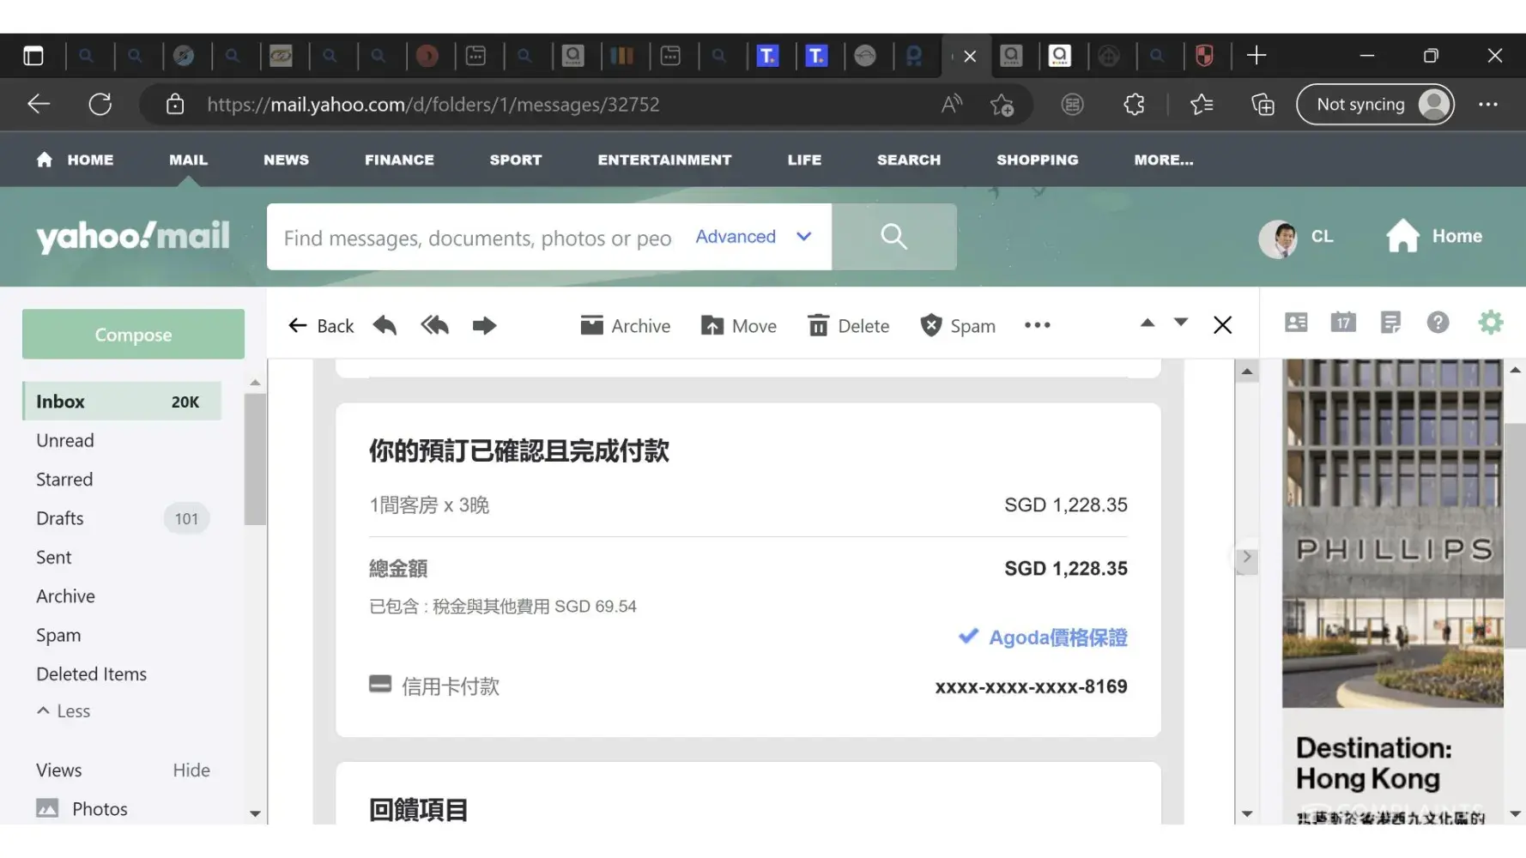Viewport: 1526px width, 858px height.
Task: Open the Agoda price guarantee link
Action: [1057, 637]
